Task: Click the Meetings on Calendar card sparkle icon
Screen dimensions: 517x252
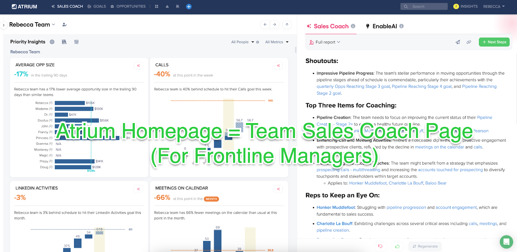Action: click(278, 189)
